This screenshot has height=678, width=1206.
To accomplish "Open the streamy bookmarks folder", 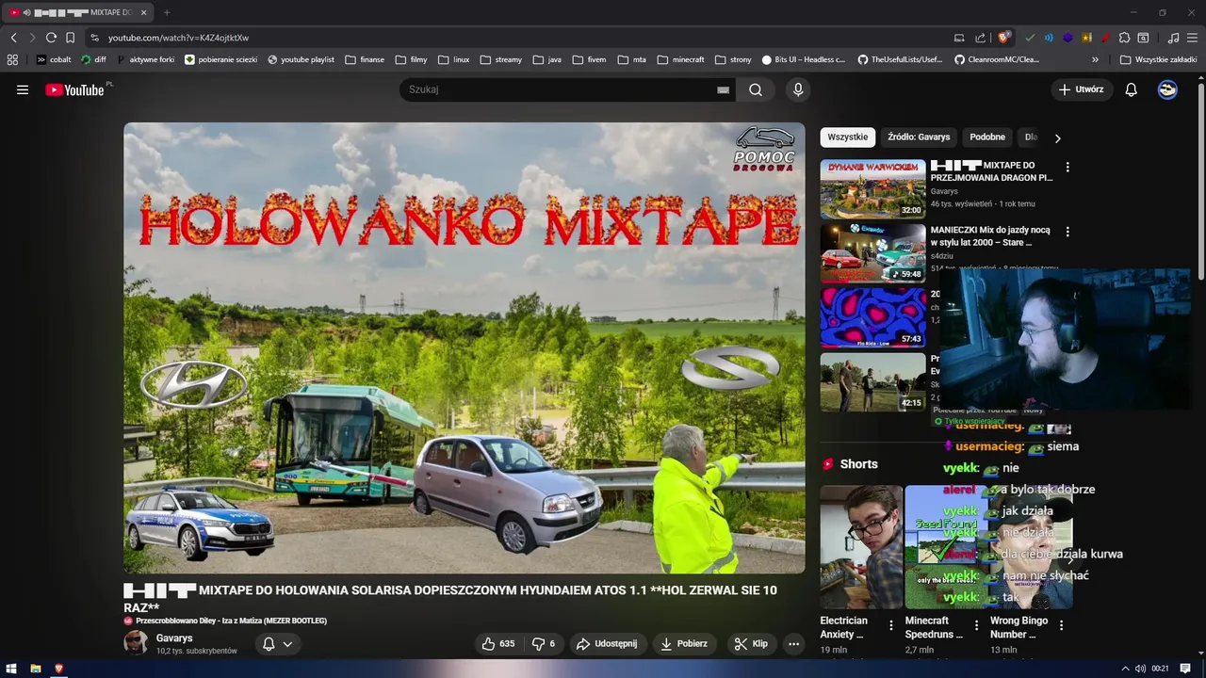I will (x=500, y=59).
